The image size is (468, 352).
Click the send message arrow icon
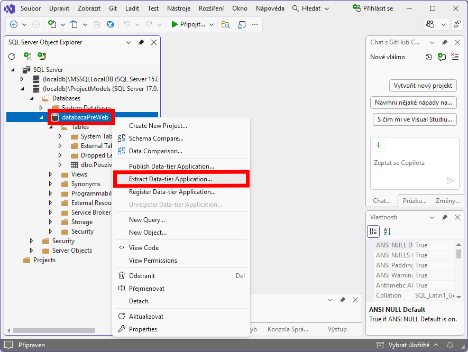pos(450,180)
